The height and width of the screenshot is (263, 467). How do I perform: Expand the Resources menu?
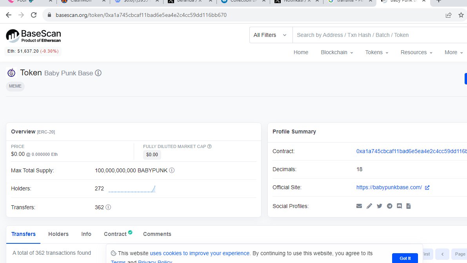[x=416, y=52]
